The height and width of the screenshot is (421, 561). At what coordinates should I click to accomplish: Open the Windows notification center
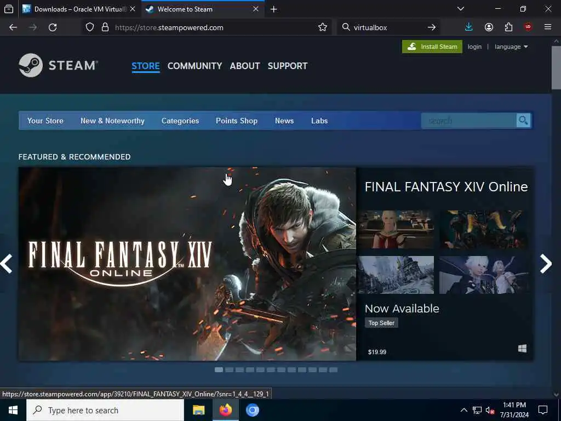click(x=543, y=410)
